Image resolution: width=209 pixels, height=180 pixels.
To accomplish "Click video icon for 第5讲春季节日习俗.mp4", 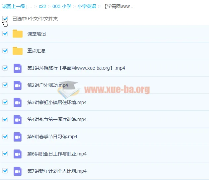I will 18,137.
